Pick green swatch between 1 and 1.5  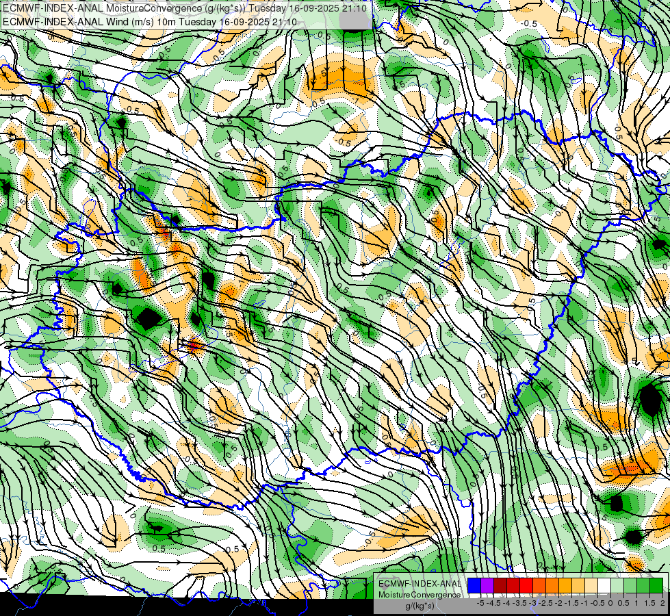(643, 585)
